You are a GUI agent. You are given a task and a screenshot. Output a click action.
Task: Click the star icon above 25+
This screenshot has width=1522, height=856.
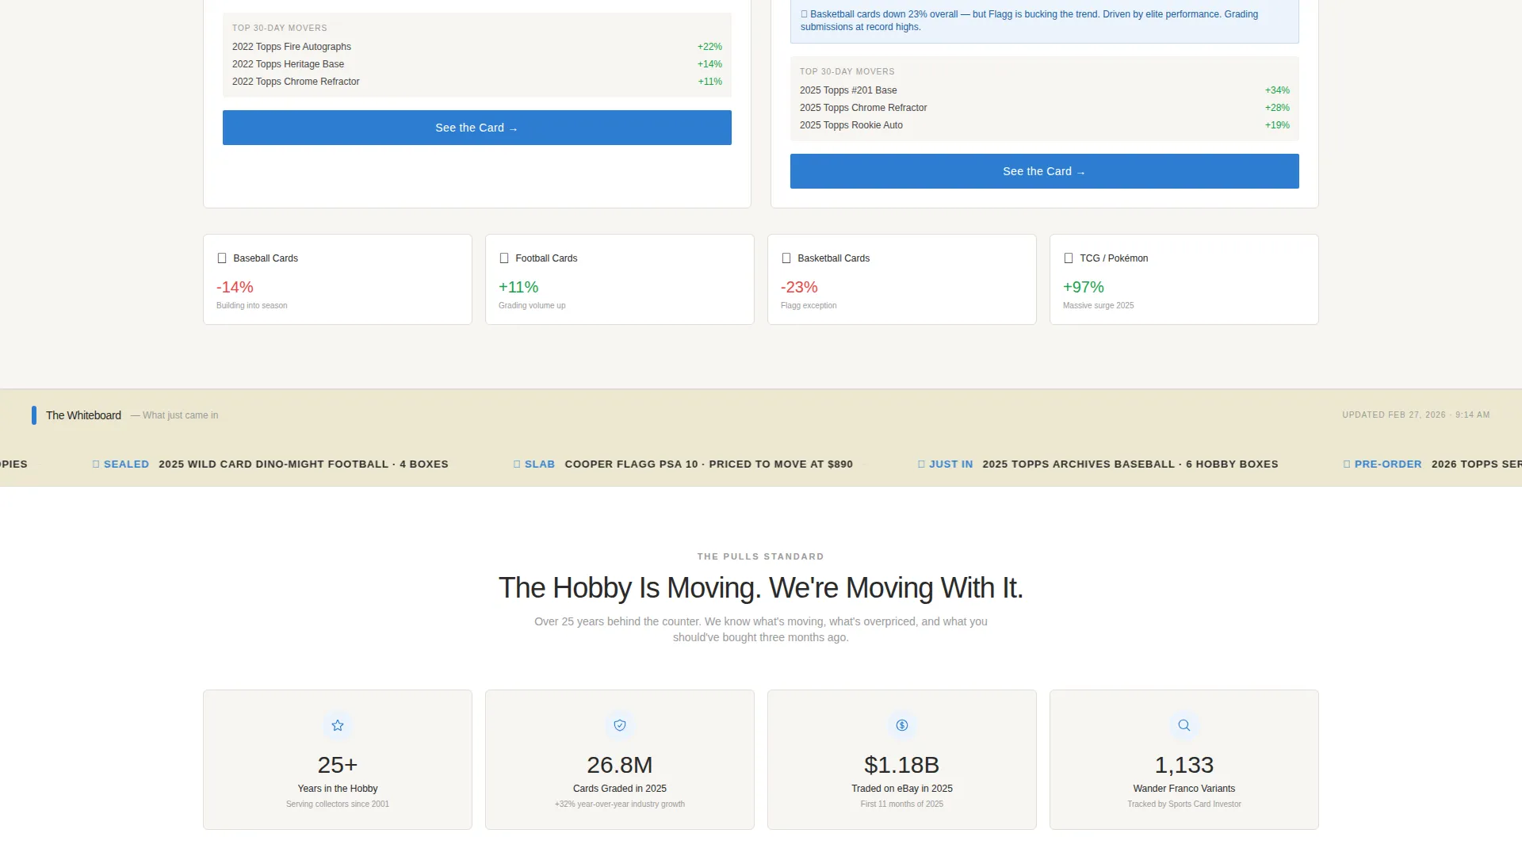[x=338, y=725]
